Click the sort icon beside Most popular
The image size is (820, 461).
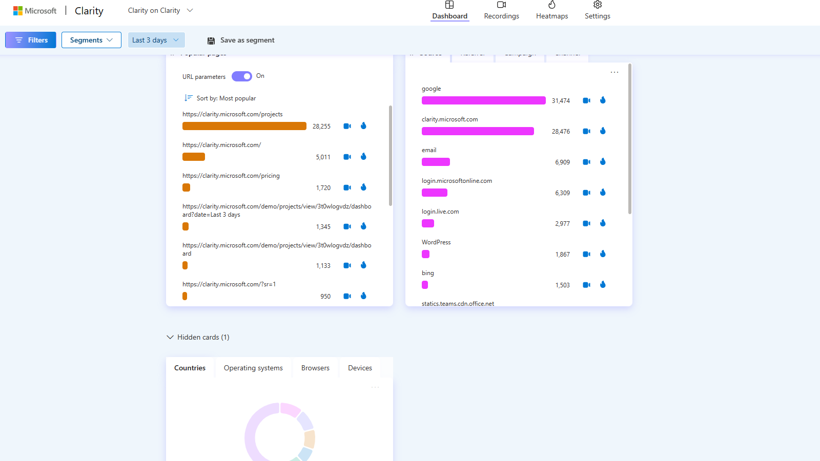coord(188,97)
